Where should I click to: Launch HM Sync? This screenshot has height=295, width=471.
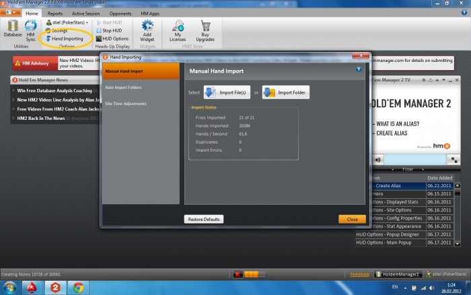31,30
